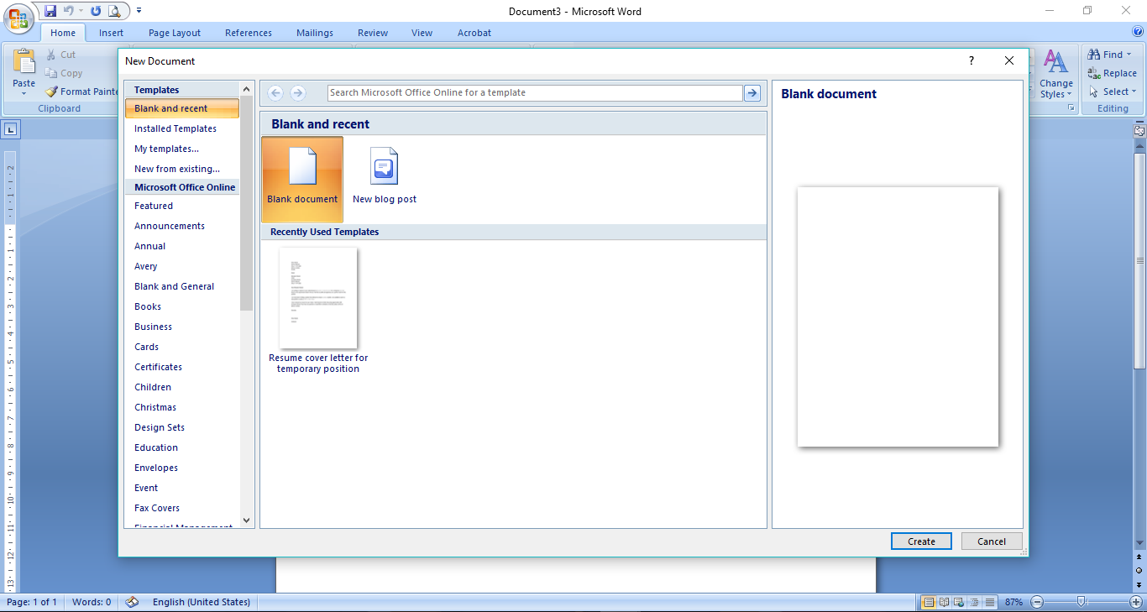
Task: Open the Acrobat tab
Action: pos(474,33)
